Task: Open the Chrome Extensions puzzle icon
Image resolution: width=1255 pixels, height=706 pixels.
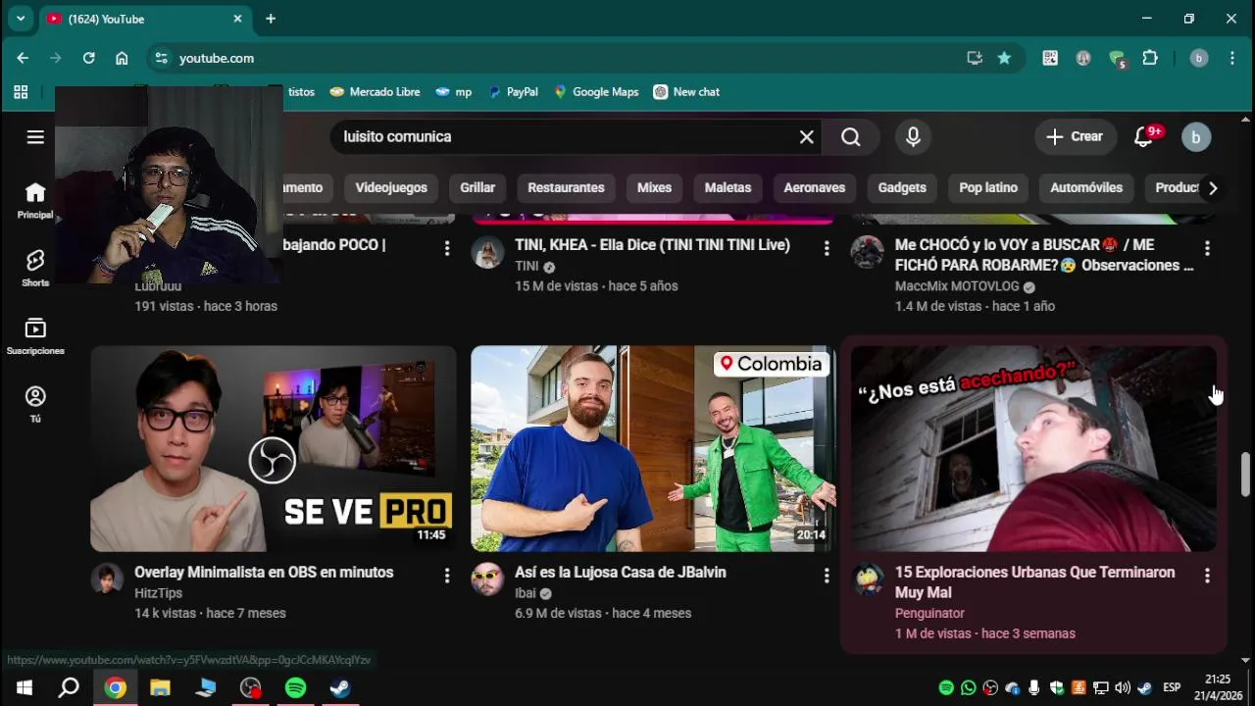Action: pyautogui.click(x=1150, y=58)
